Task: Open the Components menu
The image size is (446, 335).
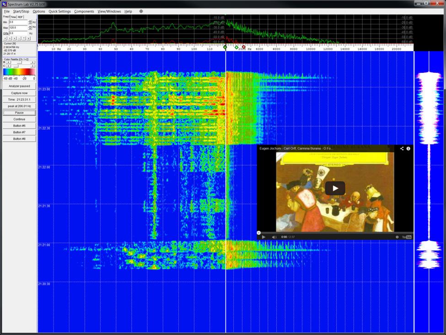Action: [84, 11]
